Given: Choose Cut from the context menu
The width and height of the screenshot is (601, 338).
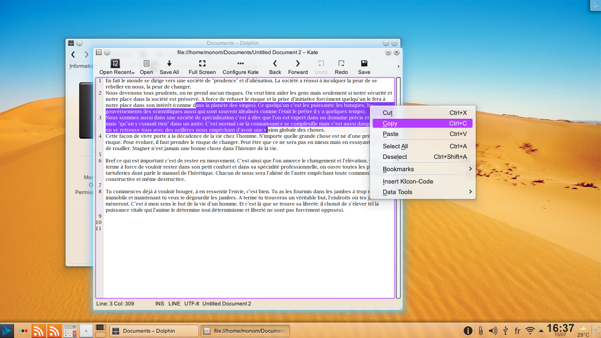Looking at the screenshot, I should (x=422, y=113).
